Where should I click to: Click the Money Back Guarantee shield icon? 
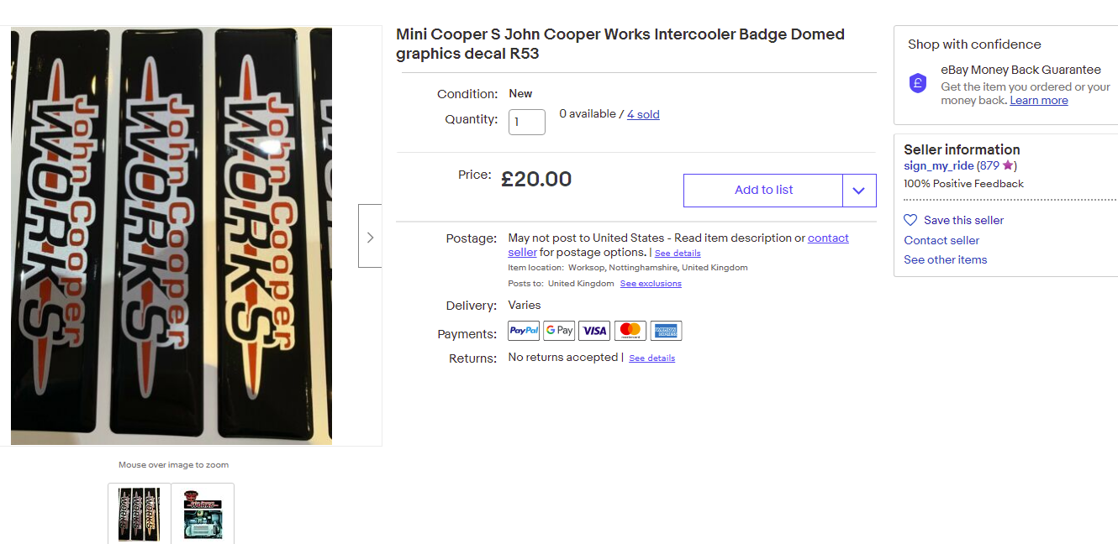click(x=918, y=83)
